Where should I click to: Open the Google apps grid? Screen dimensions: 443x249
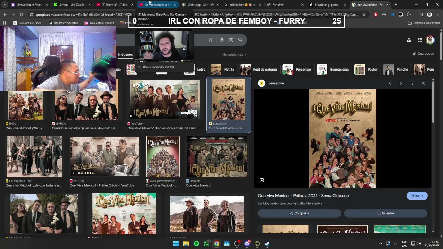point(420,40)
